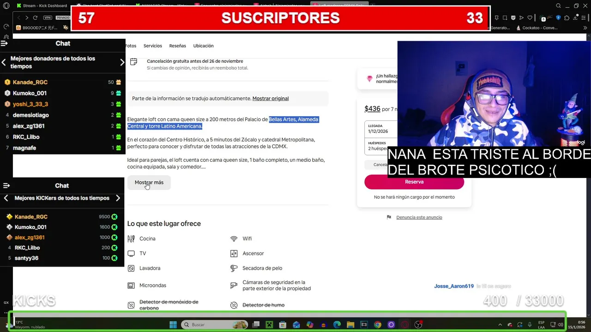Image resolution: width=591 pixels, height=332 pixels.
Task: Open the Cockatoo bookmark
Action: (x=537, y=28)
